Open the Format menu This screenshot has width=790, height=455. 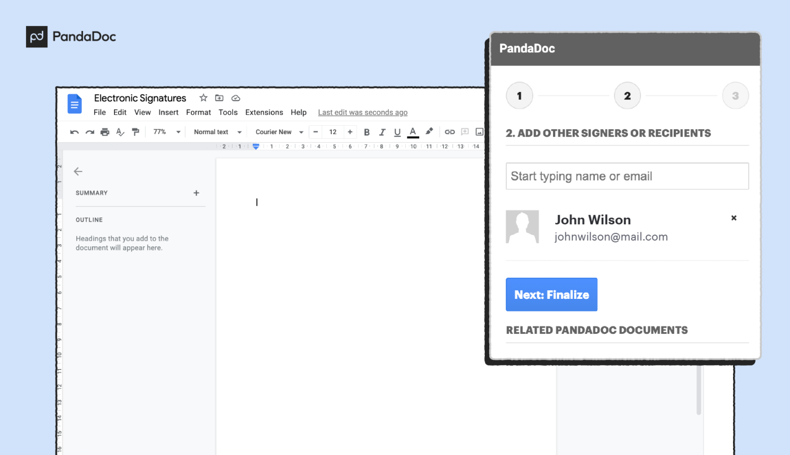[x=199, y=112]
